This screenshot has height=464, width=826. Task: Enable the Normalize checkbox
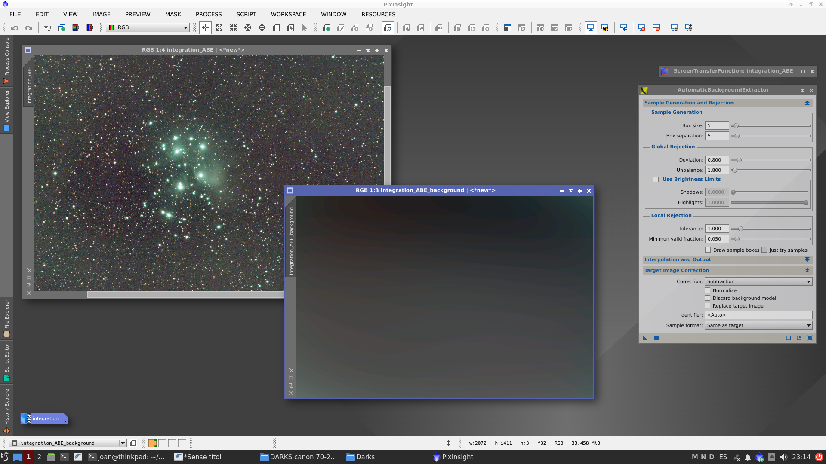708,290
